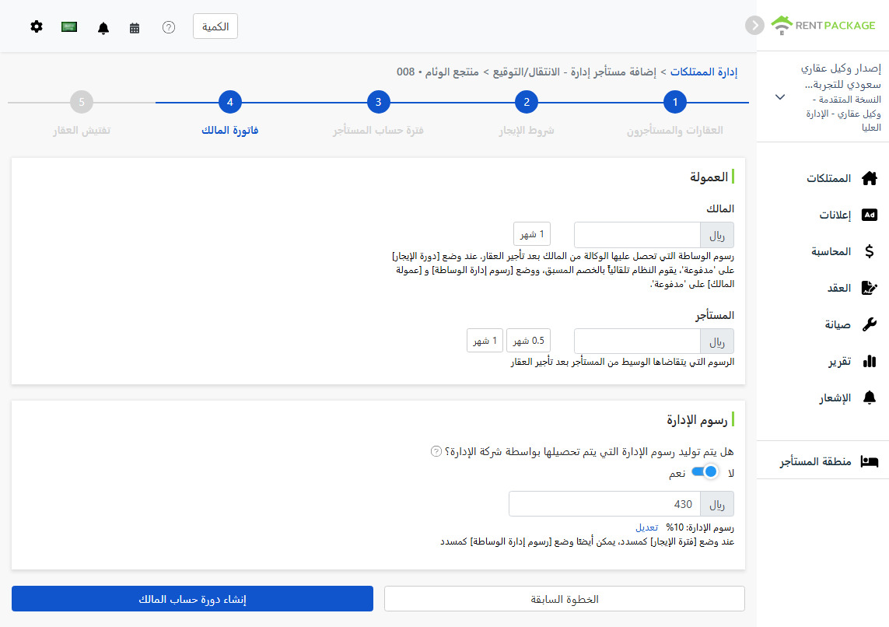The image size is (889, 627).
Task: Open notifications bell in top bar
Action: [103, 27]
